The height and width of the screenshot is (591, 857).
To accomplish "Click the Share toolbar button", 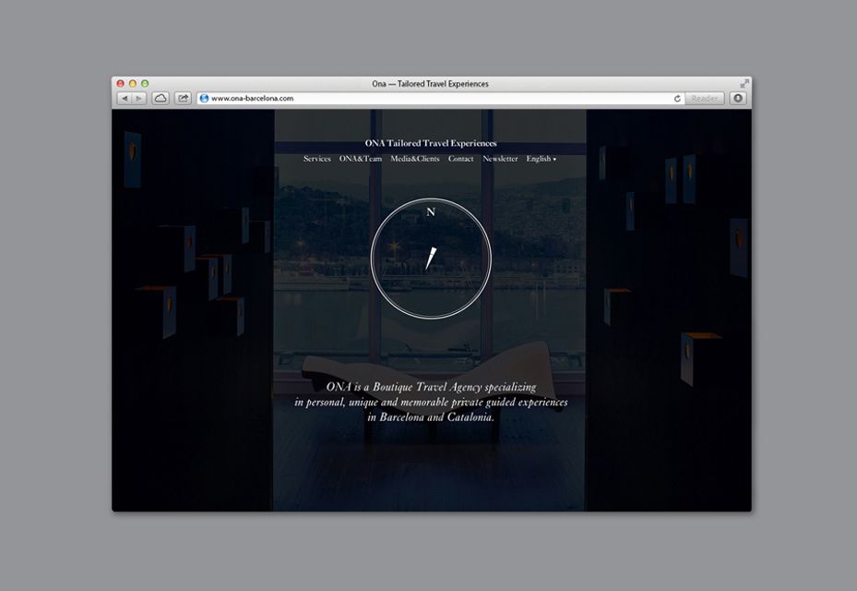I will click(x=183, y=99).
